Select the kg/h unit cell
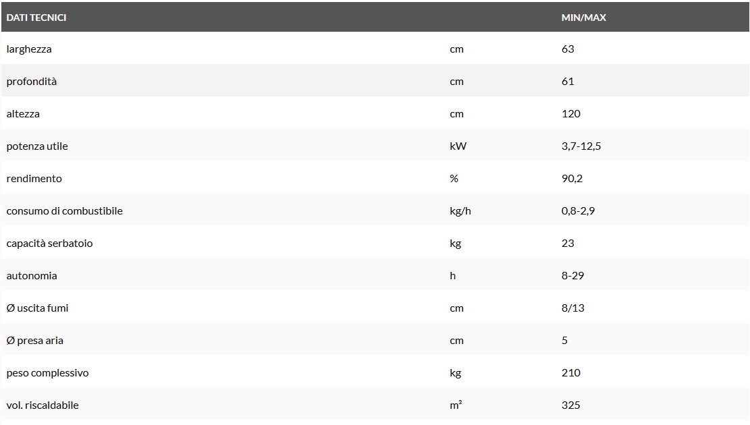750x425 pixels. coord(460,211)
